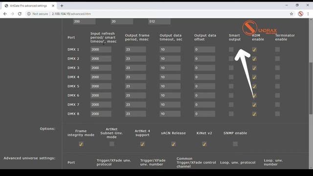The width and height of the screenshot is (313, 176).
Task: Toggle Smart output for DMX 6
Action: tap(231, 95)
